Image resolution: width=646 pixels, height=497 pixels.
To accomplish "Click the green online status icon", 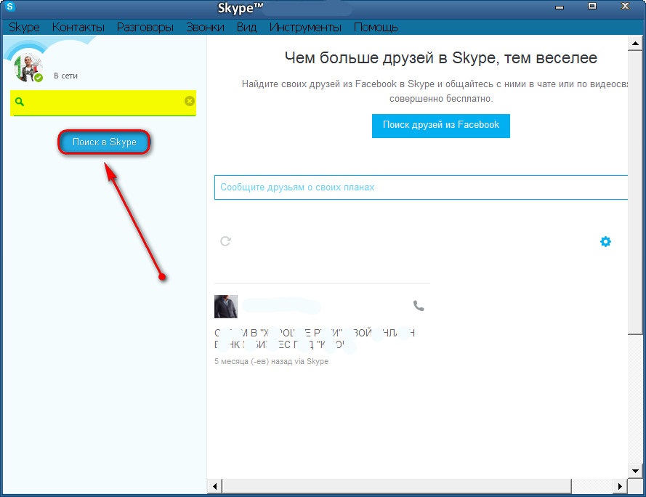I will (39, 77).
